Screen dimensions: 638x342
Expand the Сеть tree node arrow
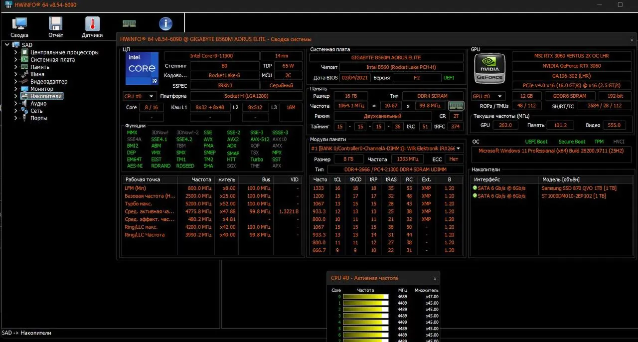point(15,111)
